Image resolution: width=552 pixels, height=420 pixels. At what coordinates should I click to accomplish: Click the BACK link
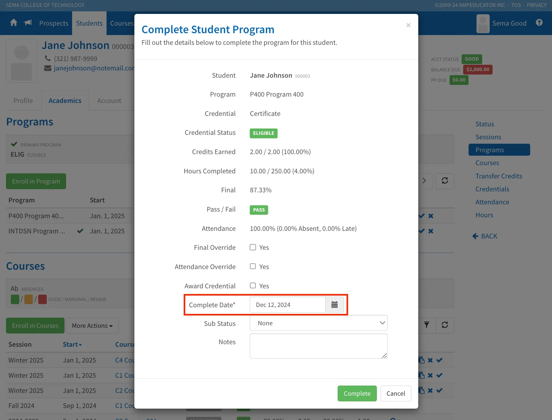tap(485, 236)
